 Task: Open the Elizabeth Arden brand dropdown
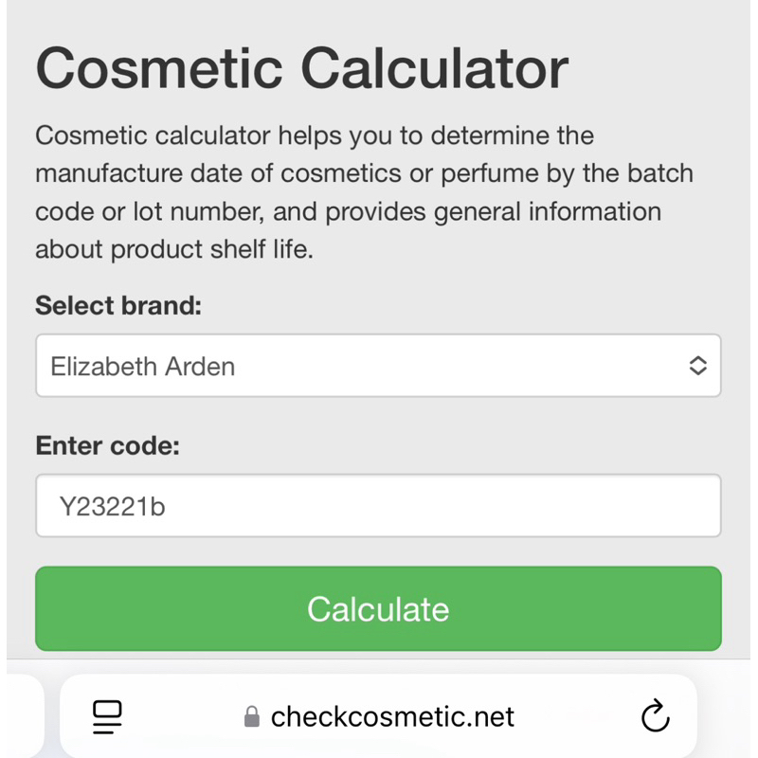pos(377,366)
